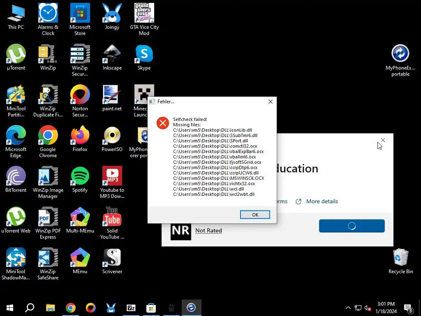Close the Microsoft Store popup window

tap(383, 140)
